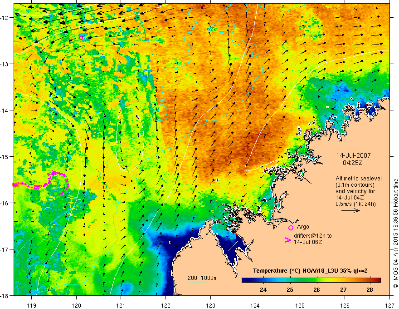This screenshot has height=309, width=399.
Task: Click the longitude axis label 119
Action: tap(32, 305)
